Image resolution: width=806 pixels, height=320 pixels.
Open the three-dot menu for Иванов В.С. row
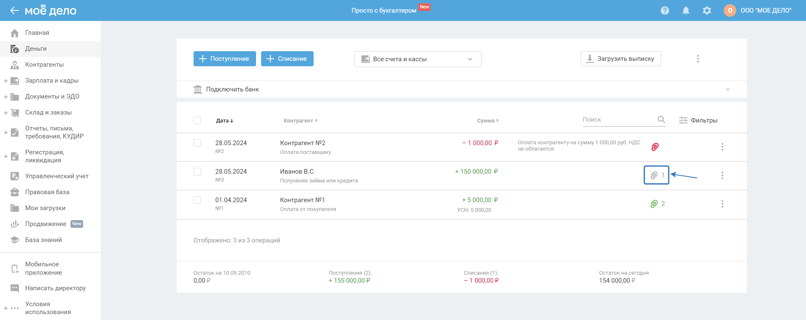(722, 175)
